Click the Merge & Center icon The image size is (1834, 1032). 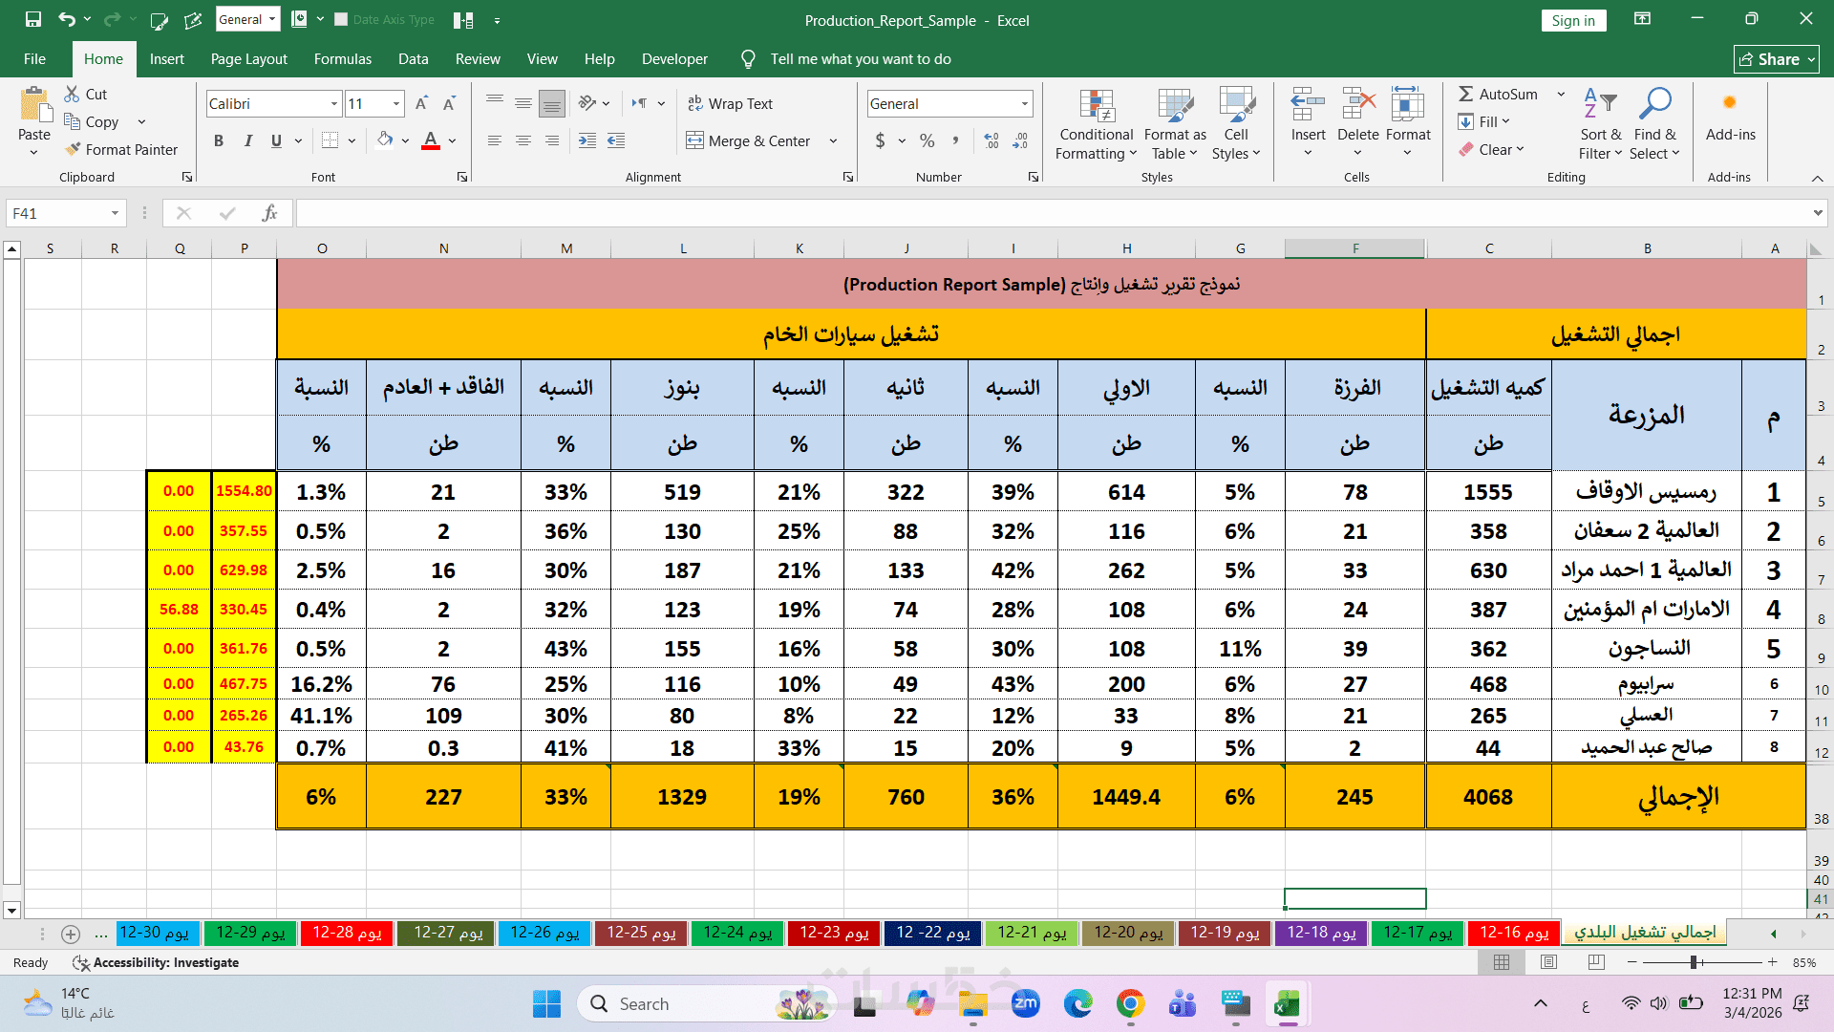pyautogui.click(x=695, y=140)
